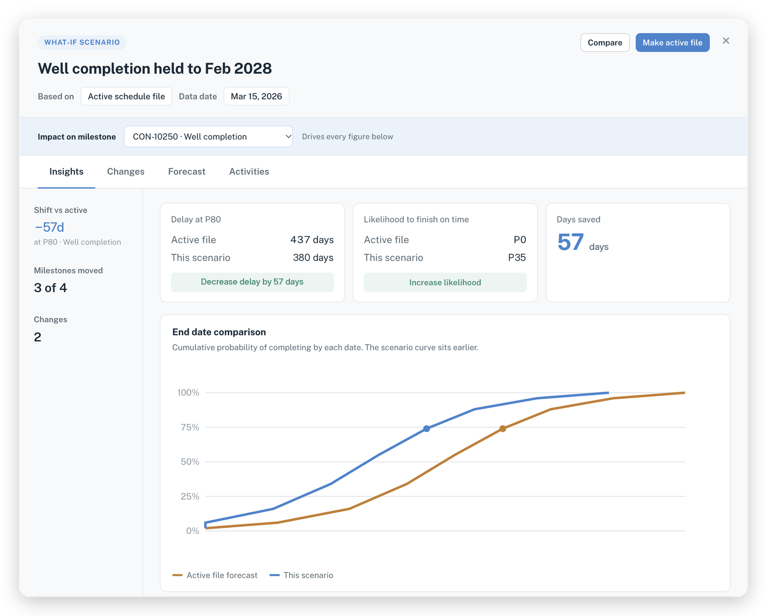
Task: Click Make active file button
Action: click(x=673, y=43)
